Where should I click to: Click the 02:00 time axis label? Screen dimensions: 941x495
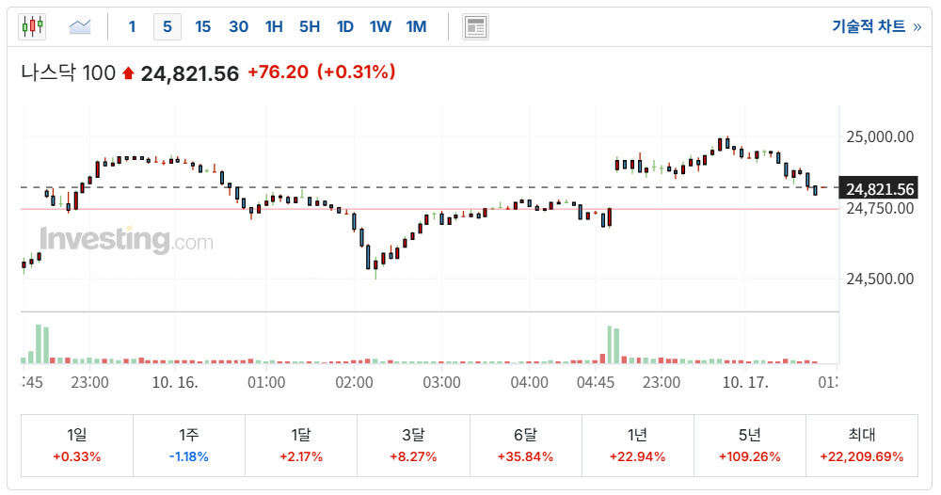pos(354,382)
